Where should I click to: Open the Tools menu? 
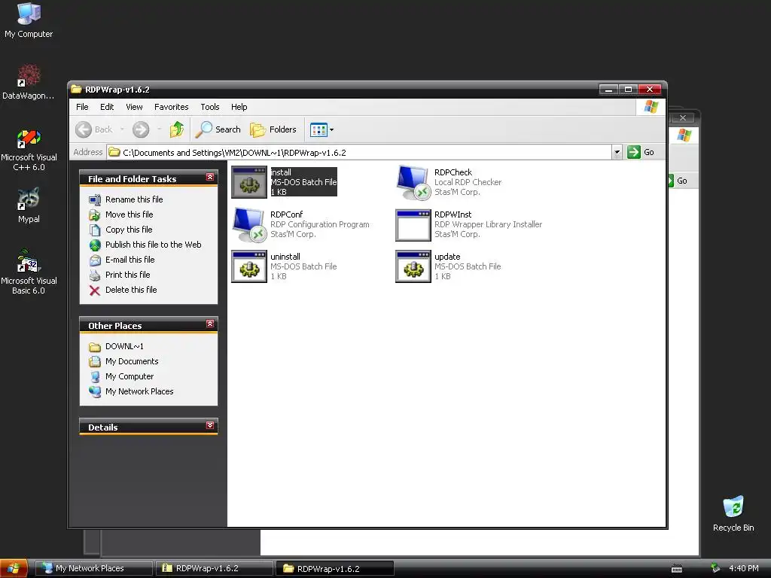[210, 107]
